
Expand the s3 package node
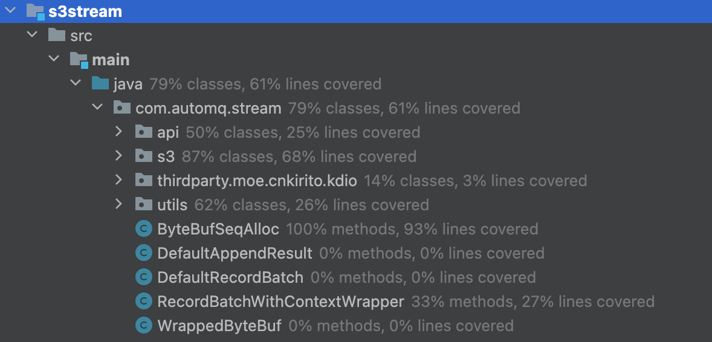pos(118,156)
